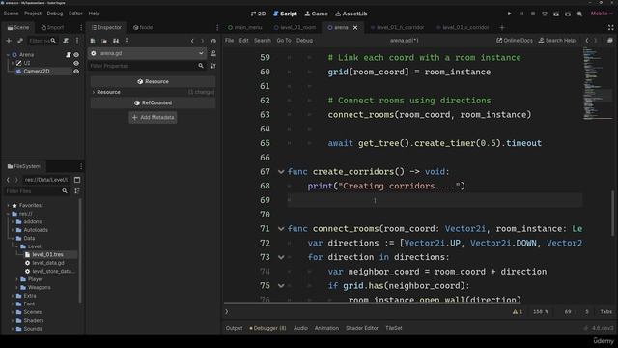The image size is (618, 348).
Task: Fold the create_corridors function at line 67
Action: point(281,172)
